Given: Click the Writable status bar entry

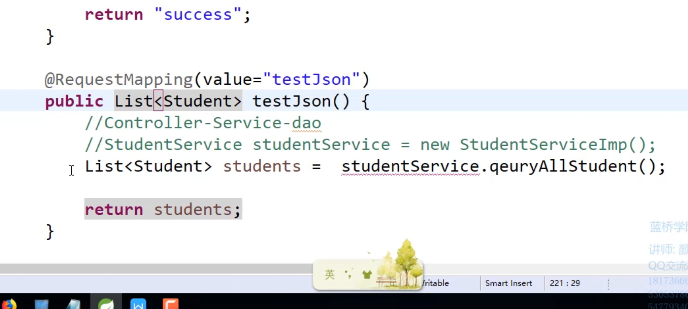Looking at the screenshot, I should click(x=436, y=283).
